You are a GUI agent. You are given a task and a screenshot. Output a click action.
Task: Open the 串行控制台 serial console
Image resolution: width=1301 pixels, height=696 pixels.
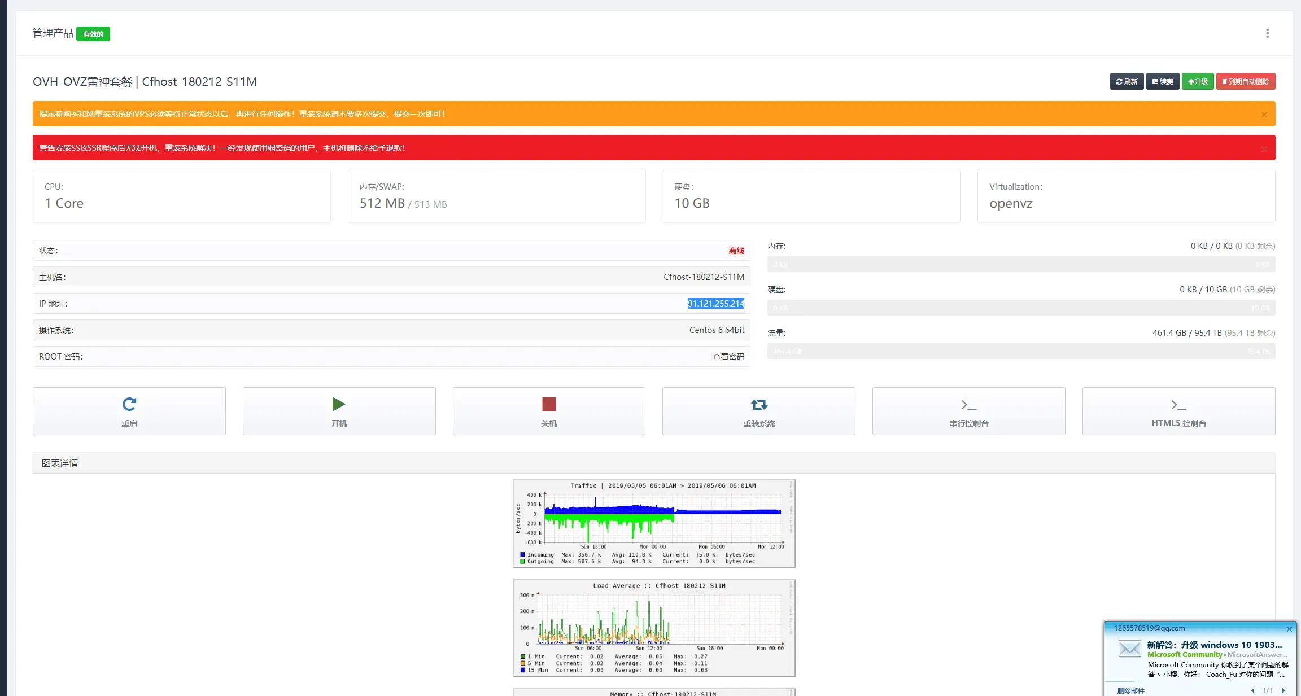pyautogui.click(x=969, y=411)
